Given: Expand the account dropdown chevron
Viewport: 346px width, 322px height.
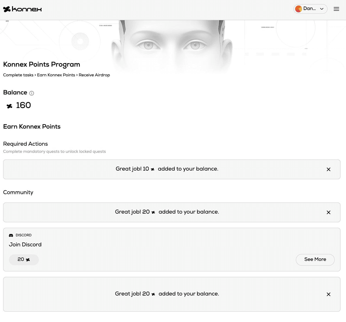Looking at the screenshot, I should point(322,9).
